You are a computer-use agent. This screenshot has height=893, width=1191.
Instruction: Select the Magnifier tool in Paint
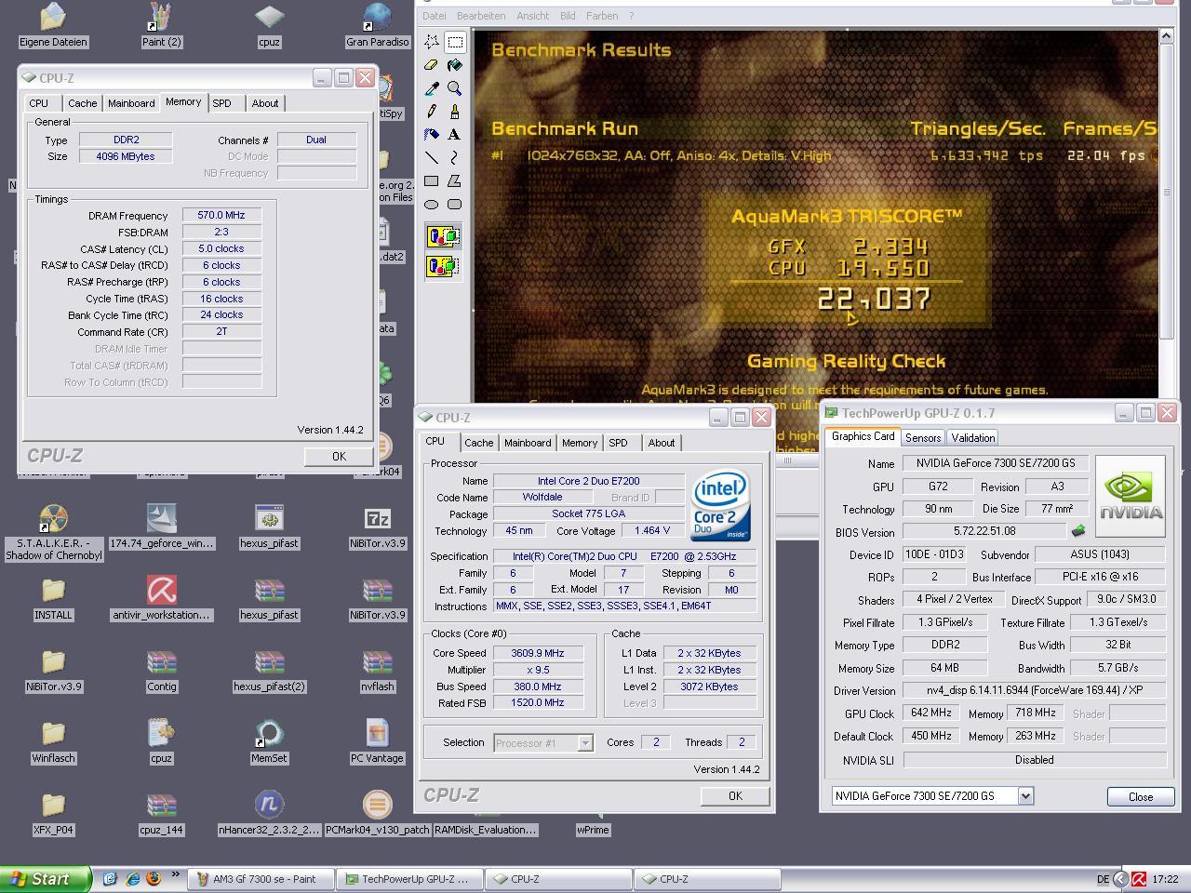pos(455,88)
